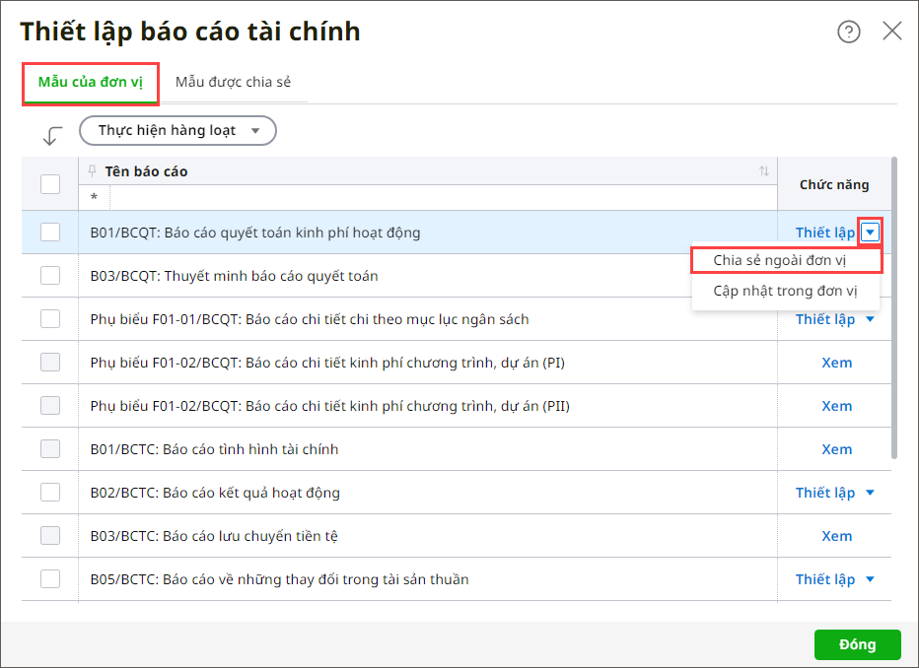Click Thiết lập link for B01/BCQT
This screenshot has height=668, width=919.
click(824, 233)
